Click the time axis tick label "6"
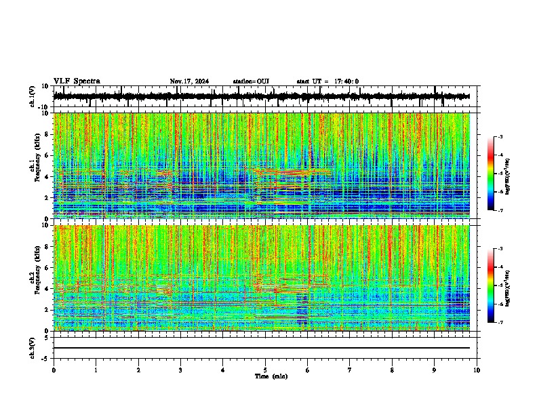The image size is (537, 415). point(307,370)
